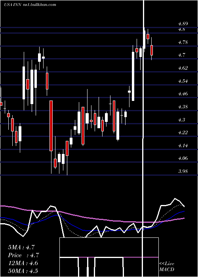Click the tall red candle dropping to 4.14
The width and height of the screenshot is (198, 277).
(x=51, y=125)
